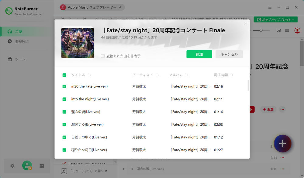Click the Apple Music lyrics bubble icon
The height and width of the screenshot is (178, 304).
pyautogui.click(x=279, y=30)
